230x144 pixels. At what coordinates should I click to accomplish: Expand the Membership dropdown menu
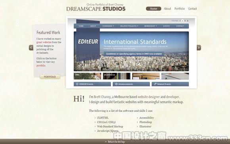click(151, 26)
